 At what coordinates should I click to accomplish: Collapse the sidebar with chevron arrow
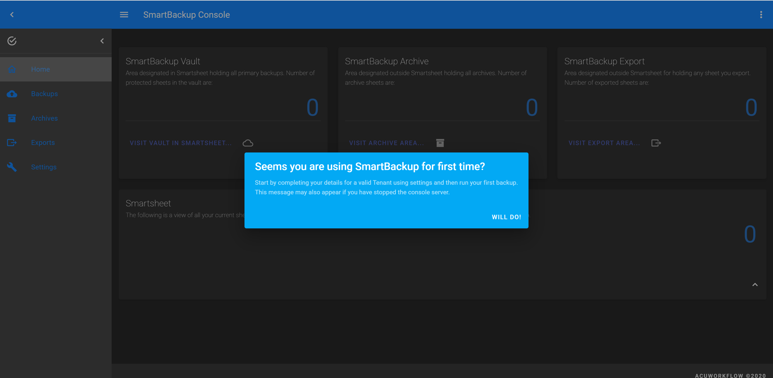click(102, 41)
